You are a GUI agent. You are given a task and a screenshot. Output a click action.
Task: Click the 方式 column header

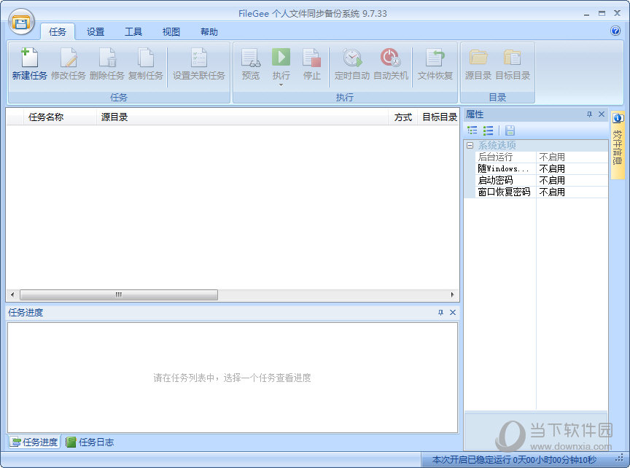[x=403, y=117]
